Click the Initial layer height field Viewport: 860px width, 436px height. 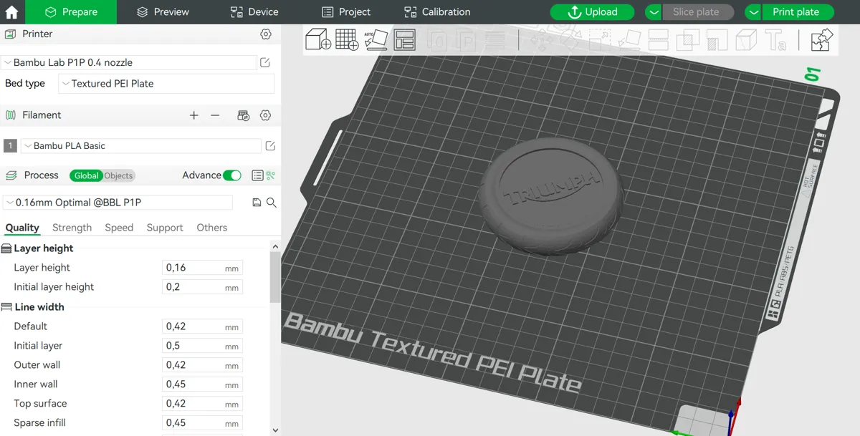coord(202,287)
